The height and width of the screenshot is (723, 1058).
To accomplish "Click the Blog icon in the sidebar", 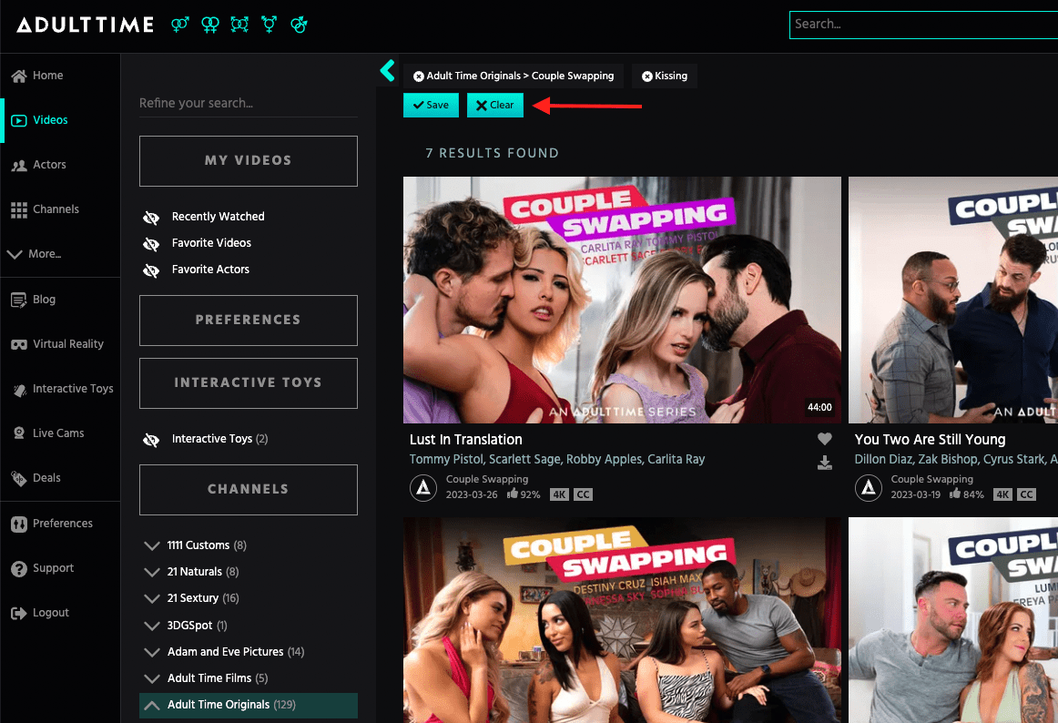I will pos(19,300).
